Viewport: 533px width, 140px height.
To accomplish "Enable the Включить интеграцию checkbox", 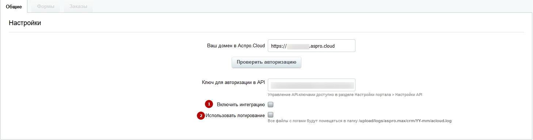I will coord(271,105).
